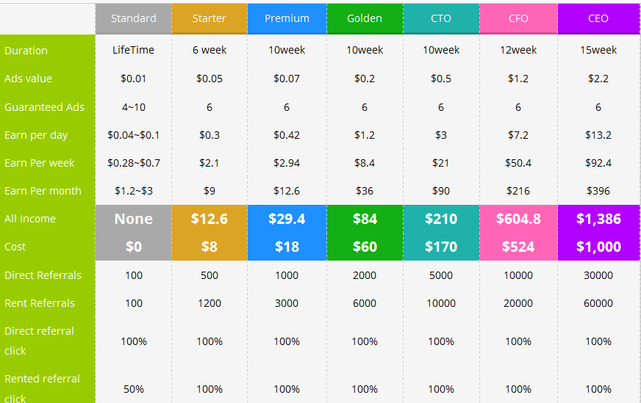Click the Guaranteed Ads row label

[44, 107]
